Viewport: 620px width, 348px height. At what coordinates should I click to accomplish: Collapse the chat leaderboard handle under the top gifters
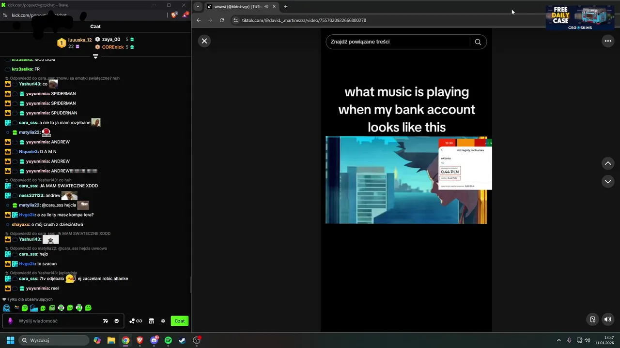coord(95,57)
